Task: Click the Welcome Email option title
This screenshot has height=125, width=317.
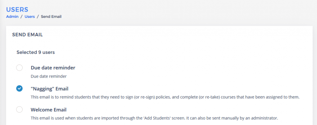Action: pyautogui.click(x=49, y=110)
